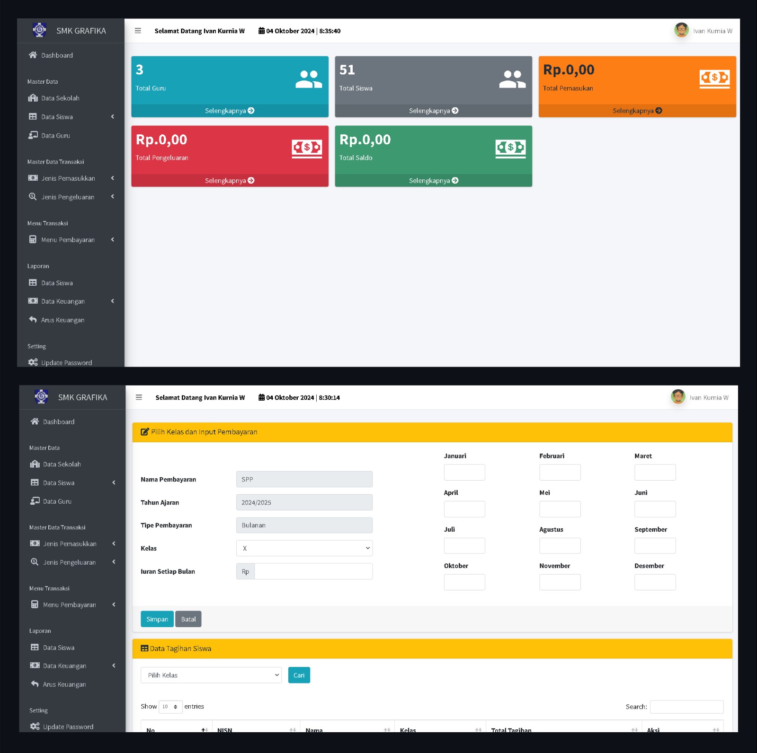Click user avatar in bottom payment screen header

pos(678,397)
